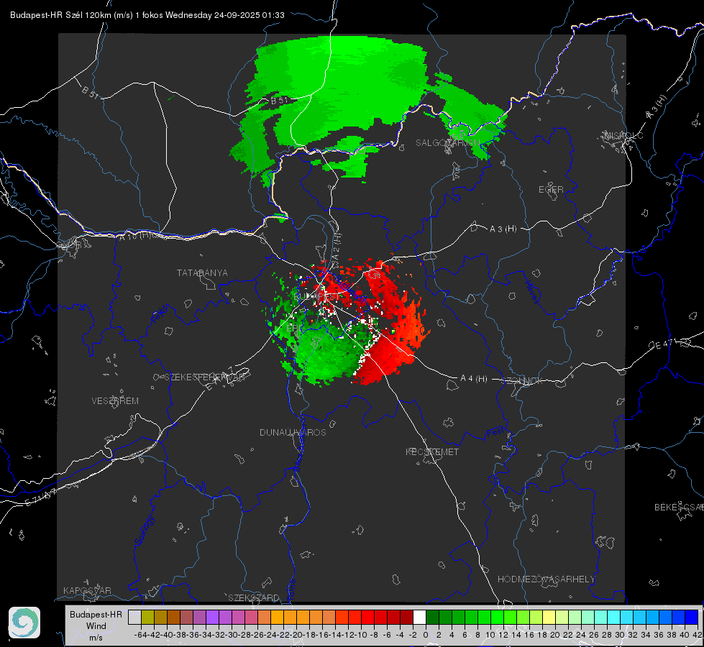Click the KAPOSVAR city label
Screen dimensions: 704x647
click(x=87, y=590)
